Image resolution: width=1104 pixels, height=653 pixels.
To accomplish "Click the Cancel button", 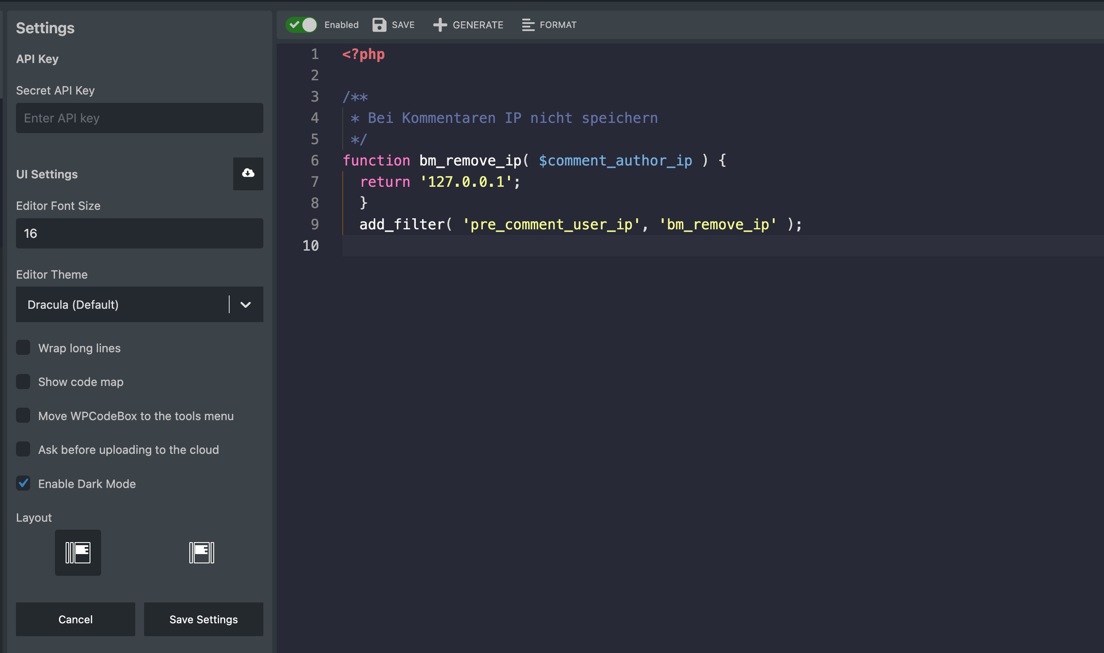I will point(75,620).
